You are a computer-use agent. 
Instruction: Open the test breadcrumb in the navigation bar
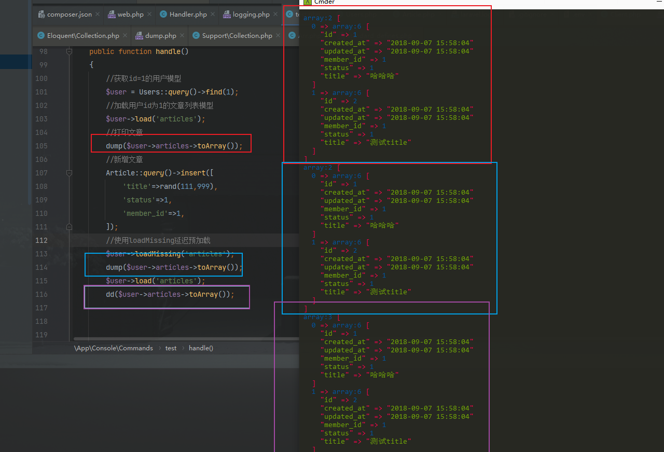[171, 348]
